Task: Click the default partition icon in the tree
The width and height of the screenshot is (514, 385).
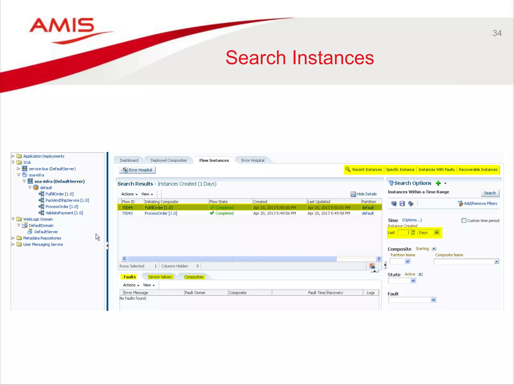Action: coord(36,187)
